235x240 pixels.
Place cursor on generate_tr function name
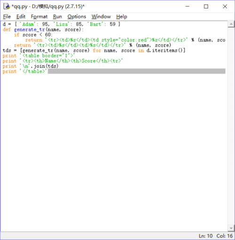30,30
